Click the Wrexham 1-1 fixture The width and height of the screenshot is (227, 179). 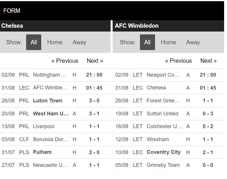(x=168, y=139)
